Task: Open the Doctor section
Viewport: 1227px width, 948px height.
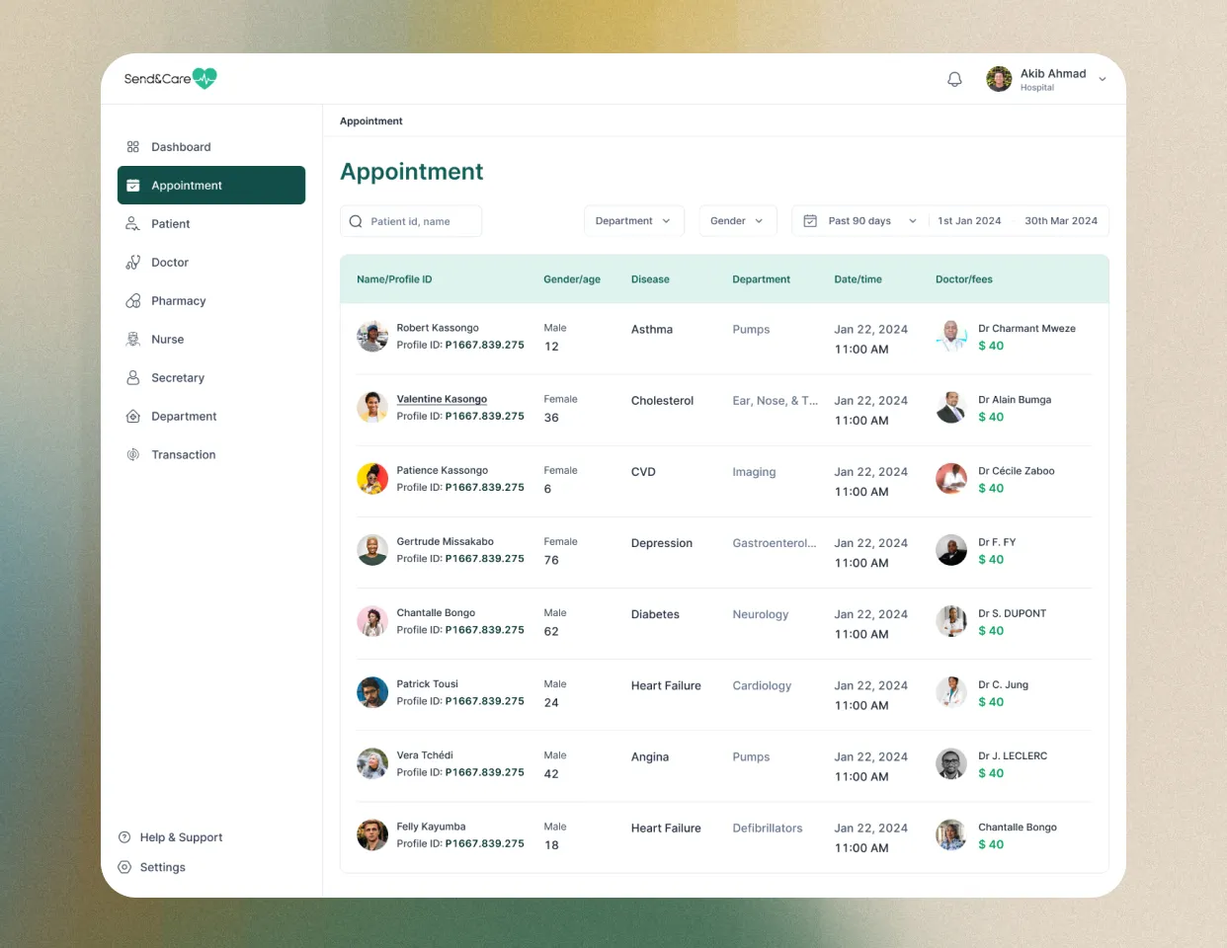Action: tap(211, 263)
